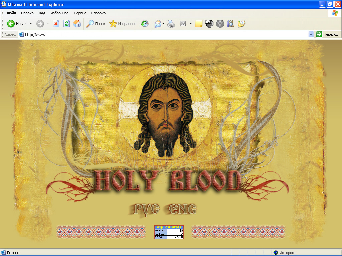This screenshot has width=342, height=256.
Task: Edit the page with Microsoft Word
Action: click(x=183, y=24)
